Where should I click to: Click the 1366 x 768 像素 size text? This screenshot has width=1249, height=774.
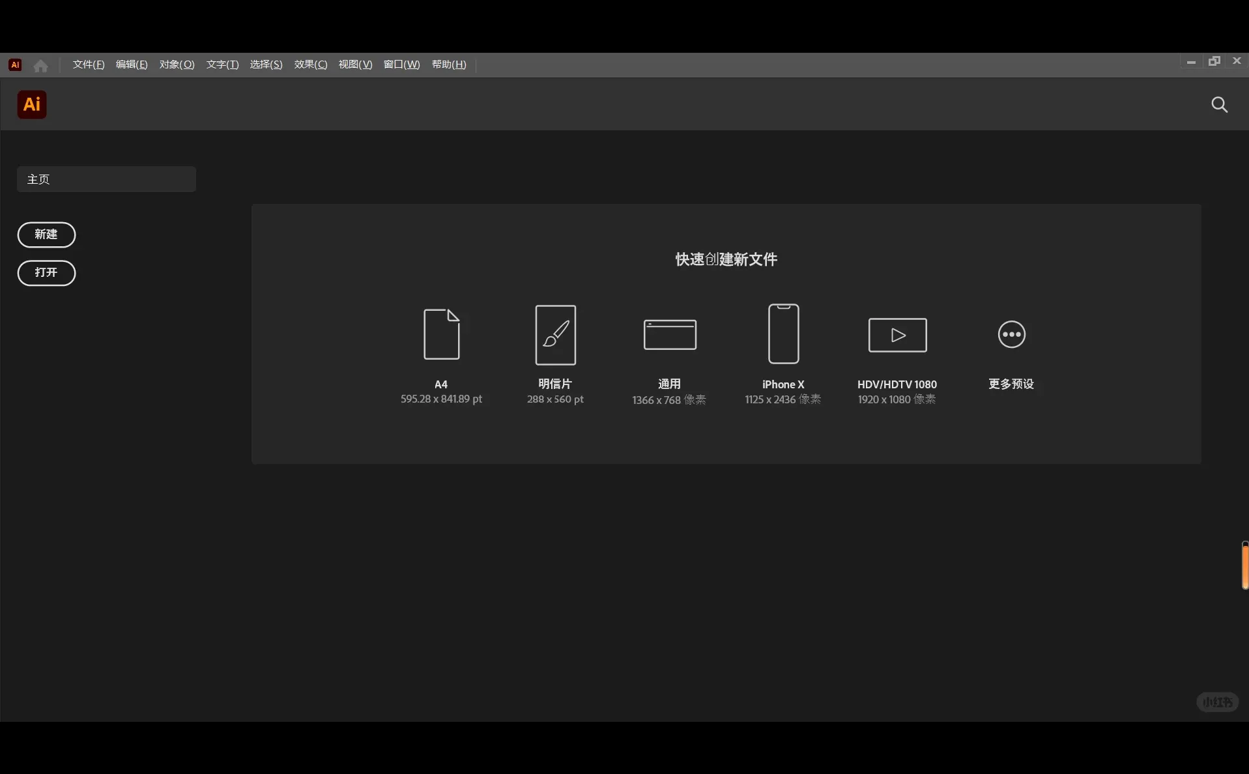tap(669, 399)
